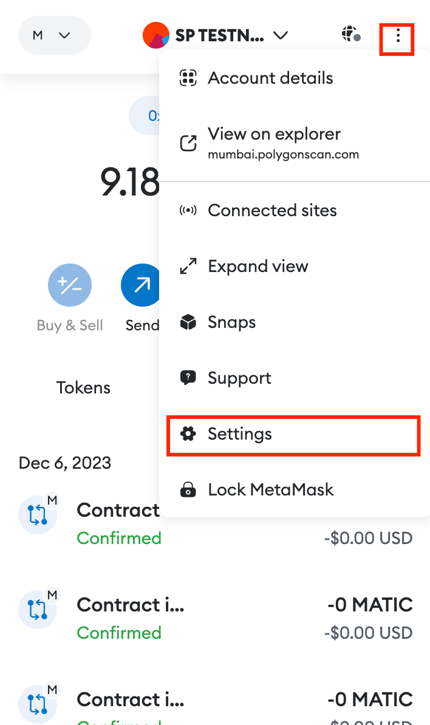Image resolution: width=430 pixels, height=725 pixels.
Task: Click the contract interaction icon on first transaction
Action: click(38, 514)
